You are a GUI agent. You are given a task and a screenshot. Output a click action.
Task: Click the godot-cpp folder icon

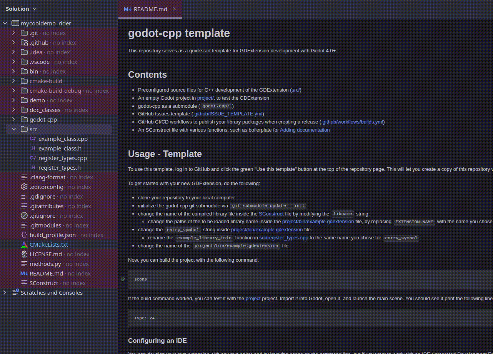[x=24, y=120]
